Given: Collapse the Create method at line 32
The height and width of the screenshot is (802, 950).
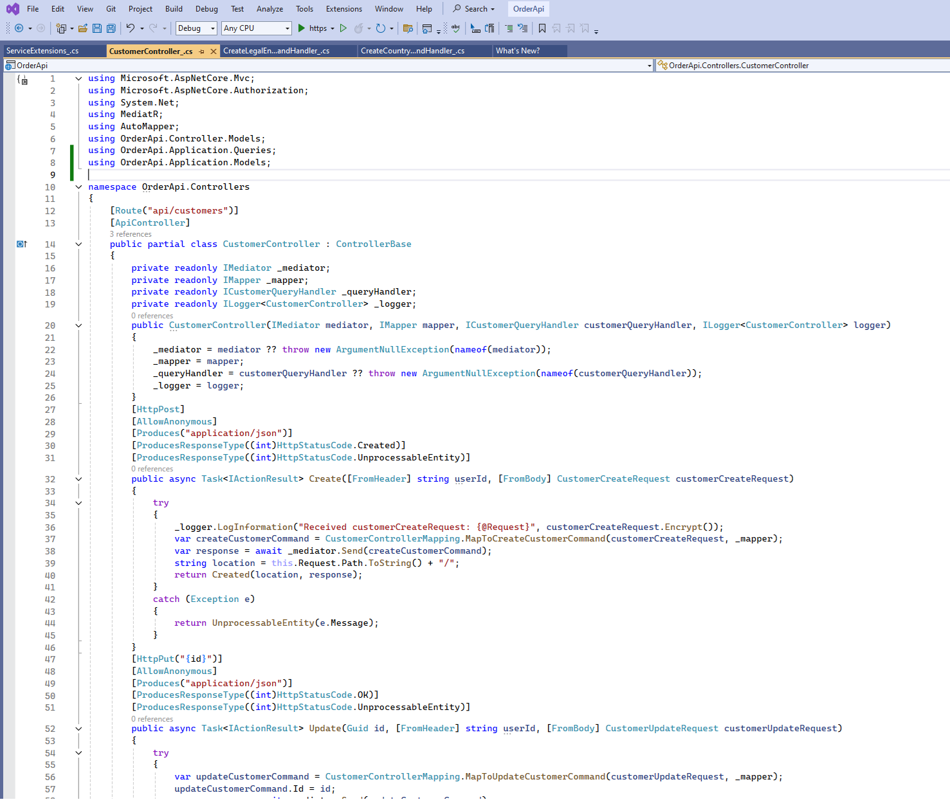Looking at the screenshot, I should click(x=78, y=479).
